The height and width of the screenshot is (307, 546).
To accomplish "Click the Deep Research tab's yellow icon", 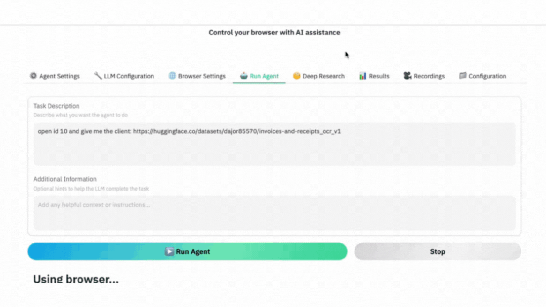I will click(x=297, y=76).
